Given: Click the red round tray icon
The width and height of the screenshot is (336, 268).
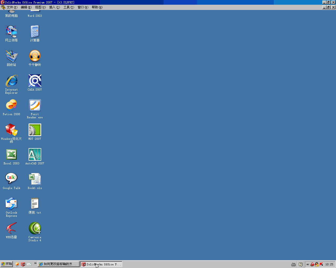Looking at the screenshot, I should [312, 264].
